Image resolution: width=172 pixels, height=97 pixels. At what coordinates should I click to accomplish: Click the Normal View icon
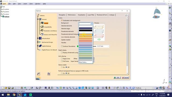76,88
